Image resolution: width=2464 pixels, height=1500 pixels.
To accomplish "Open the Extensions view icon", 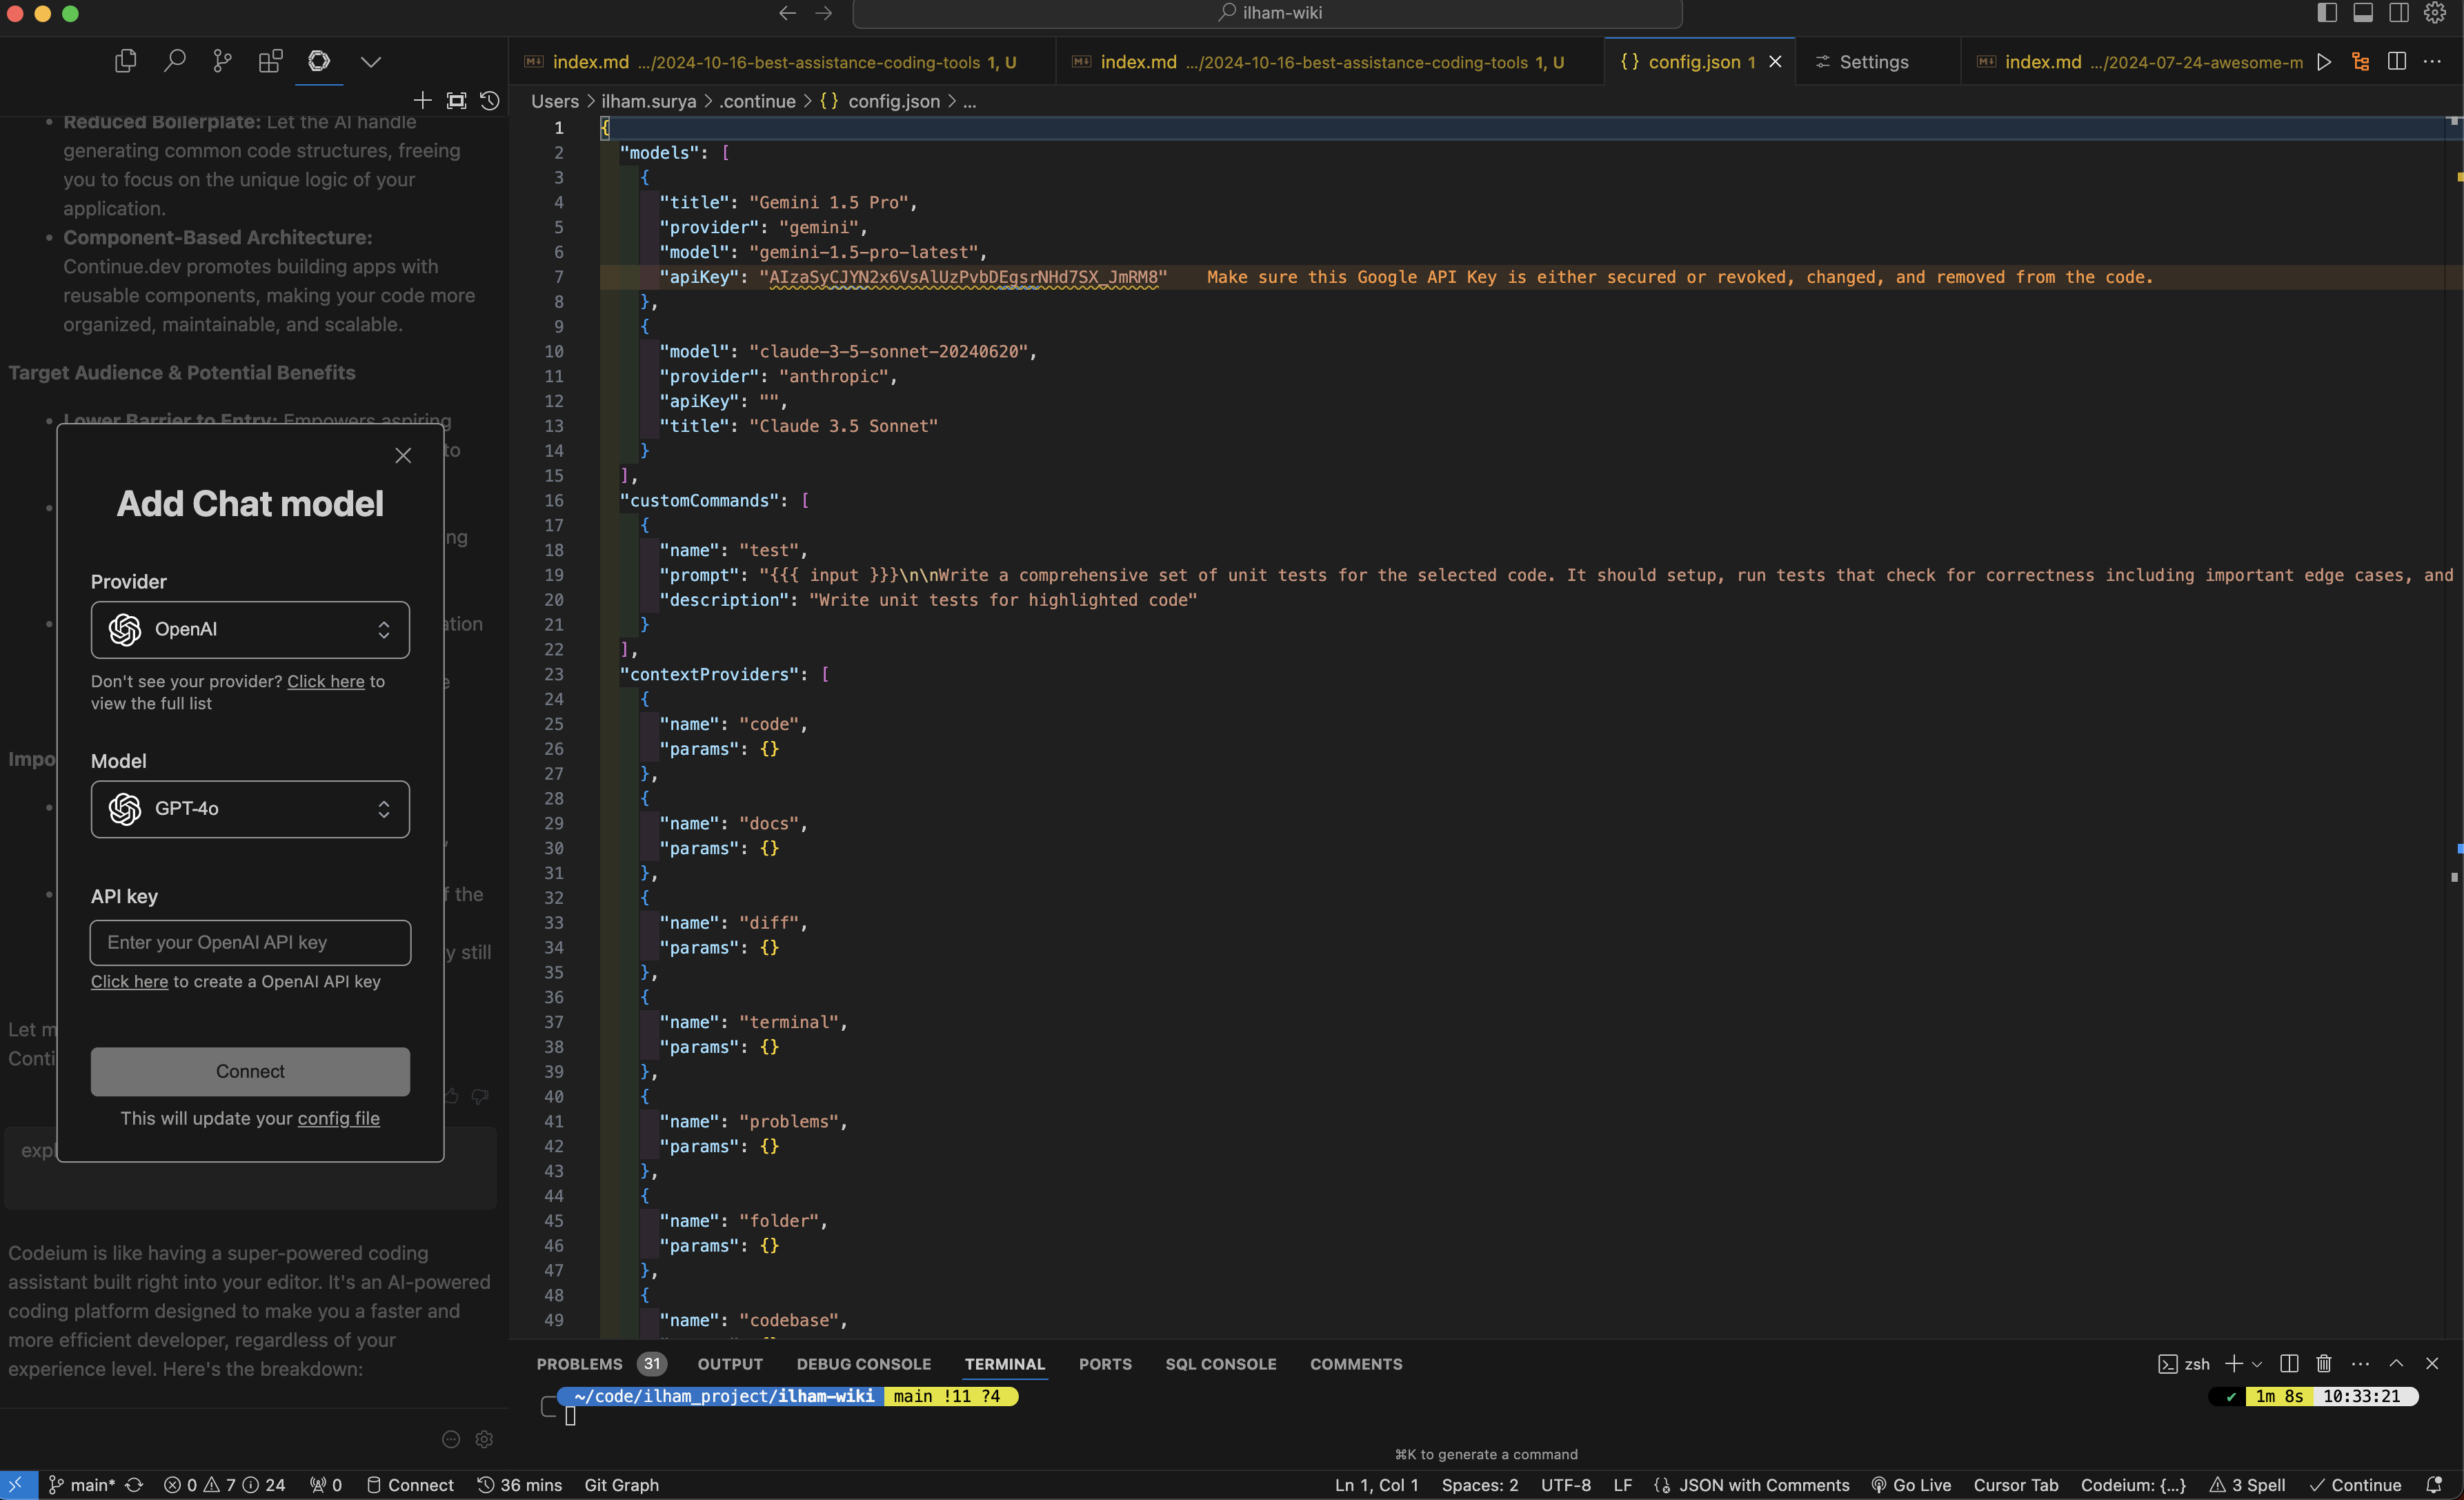I will (x=270, y=62).
